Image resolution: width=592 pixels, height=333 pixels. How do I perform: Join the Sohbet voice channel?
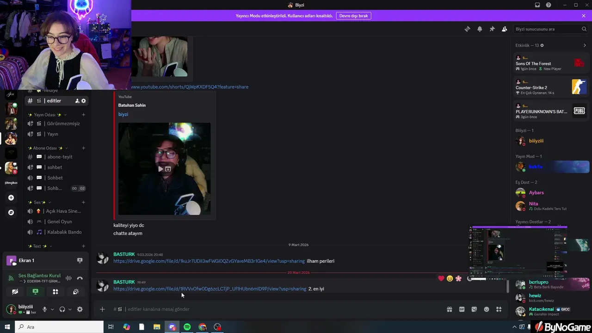tap(56, 178)
